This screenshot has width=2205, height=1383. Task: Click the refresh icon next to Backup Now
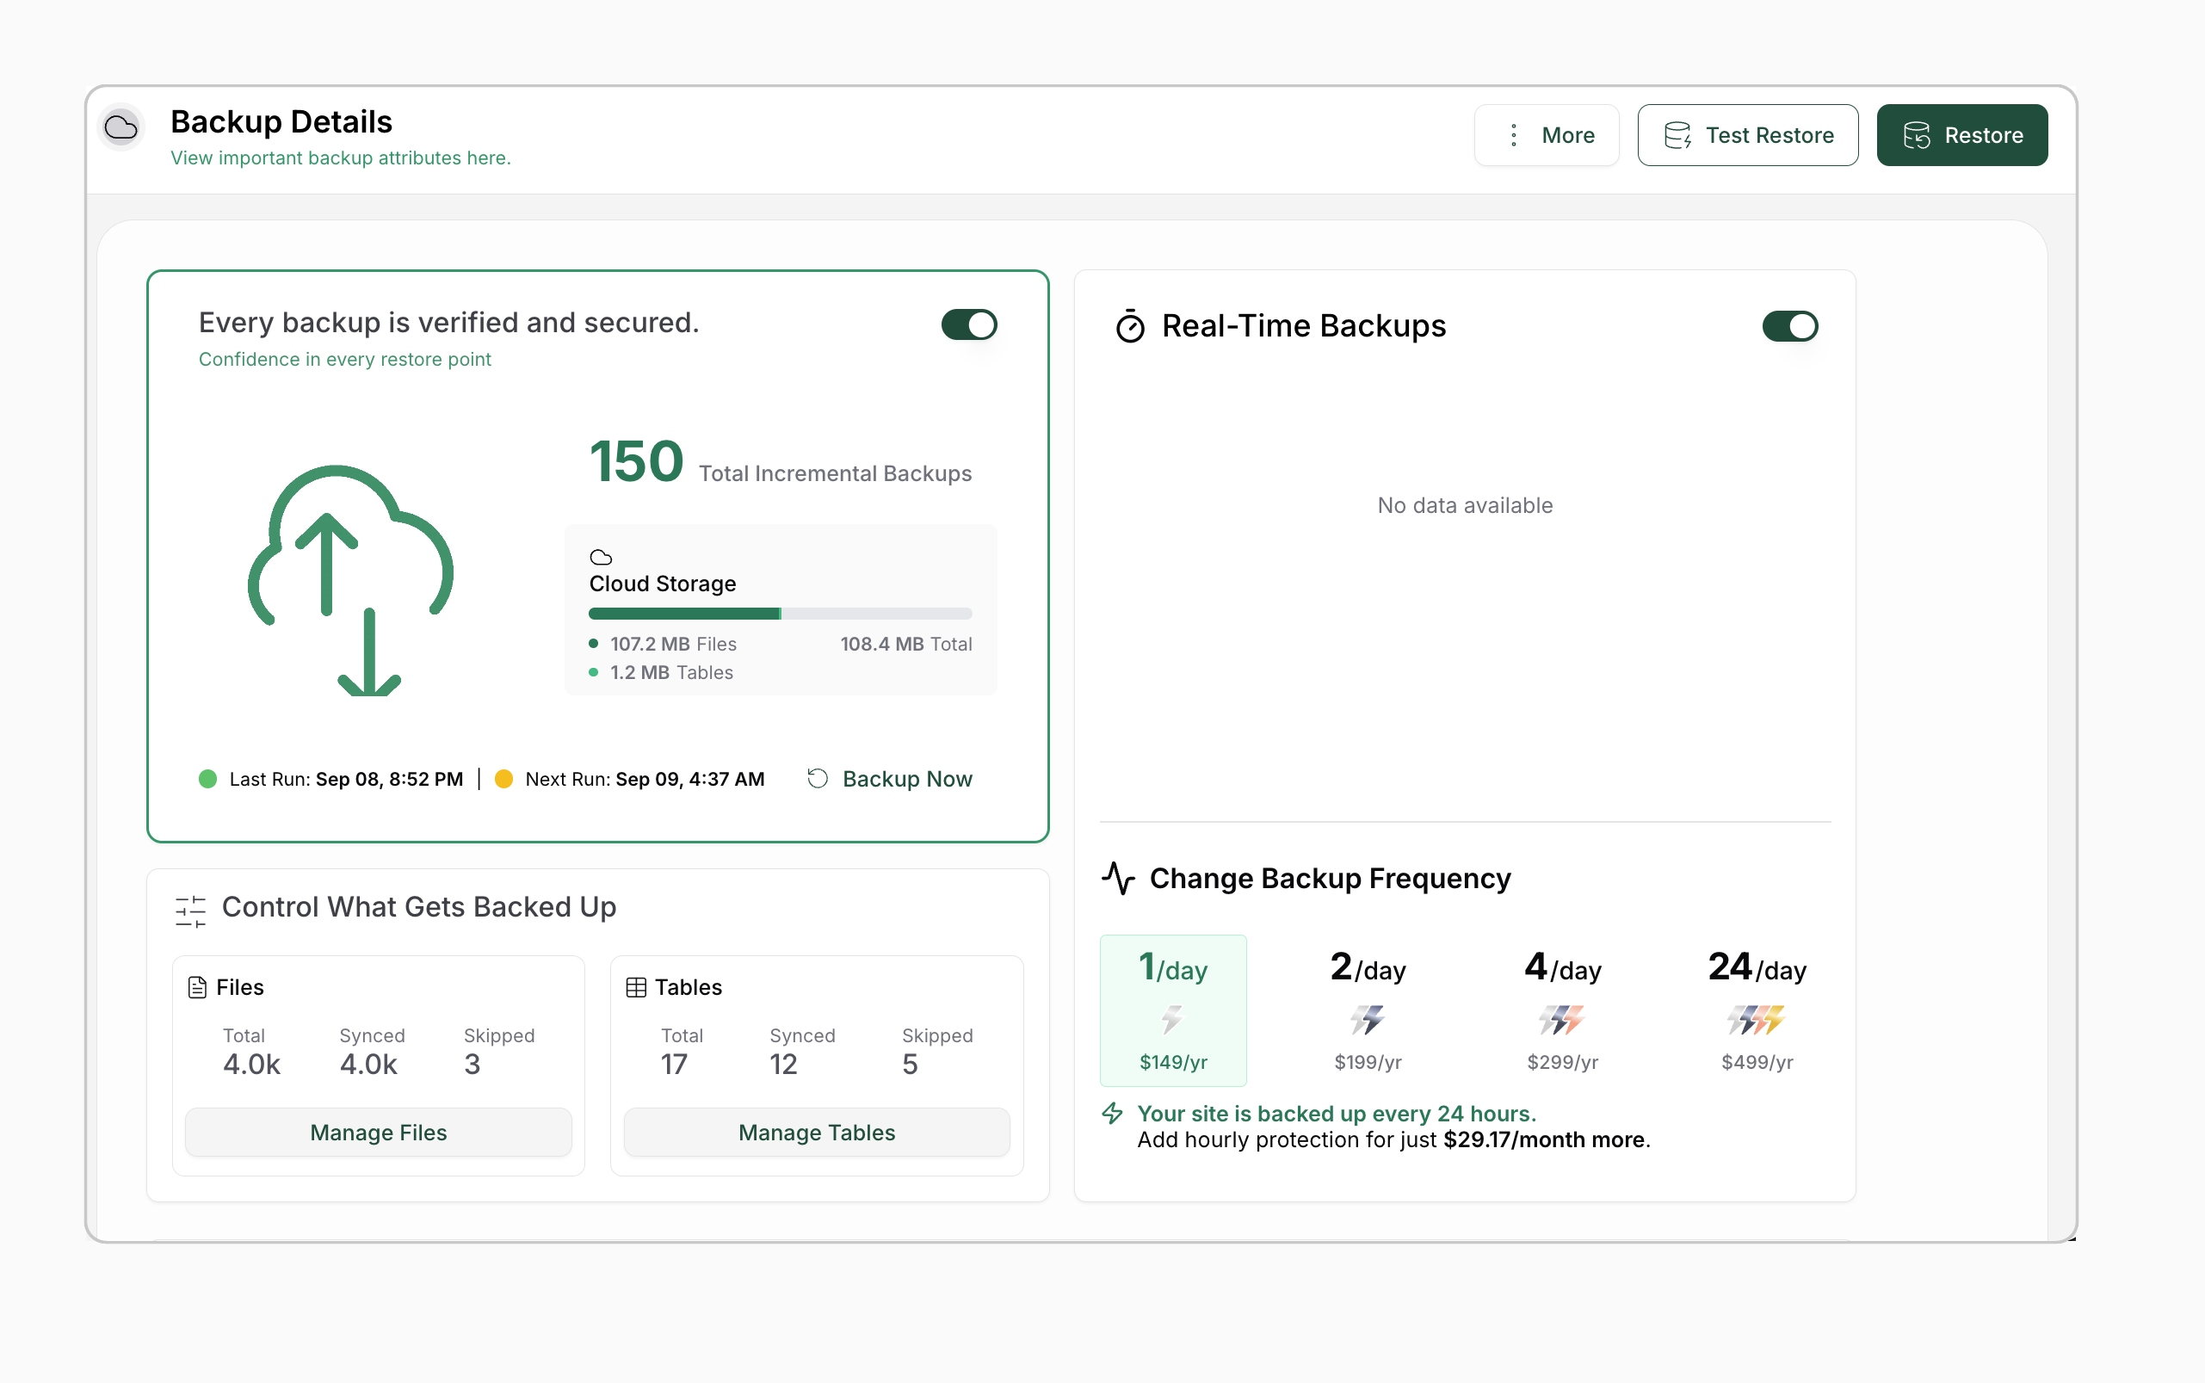[x=818, y=778]
